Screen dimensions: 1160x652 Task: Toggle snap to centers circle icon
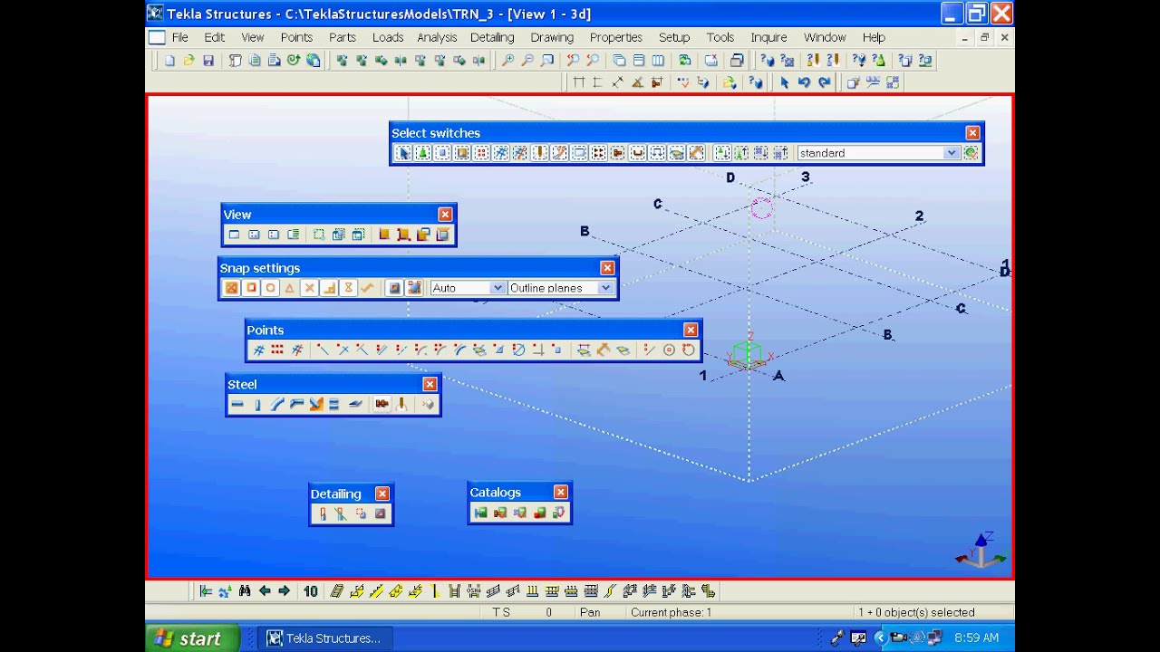click(270, 288)
